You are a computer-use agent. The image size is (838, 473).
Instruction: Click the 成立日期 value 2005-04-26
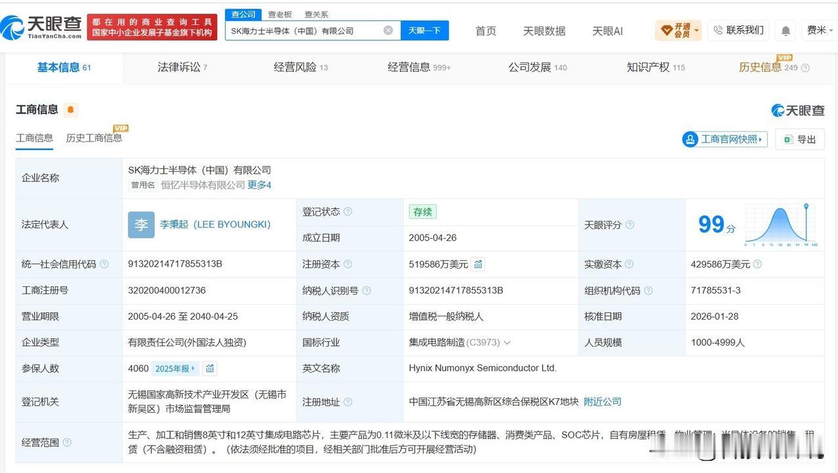tap(433, 238)
